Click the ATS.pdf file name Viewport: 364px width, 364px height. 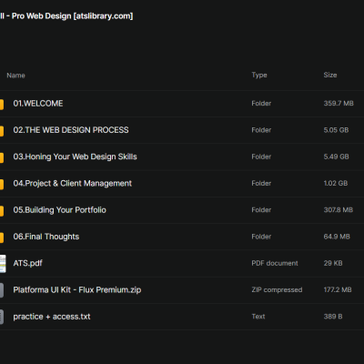pyautogui.click(x=27, y=263)
